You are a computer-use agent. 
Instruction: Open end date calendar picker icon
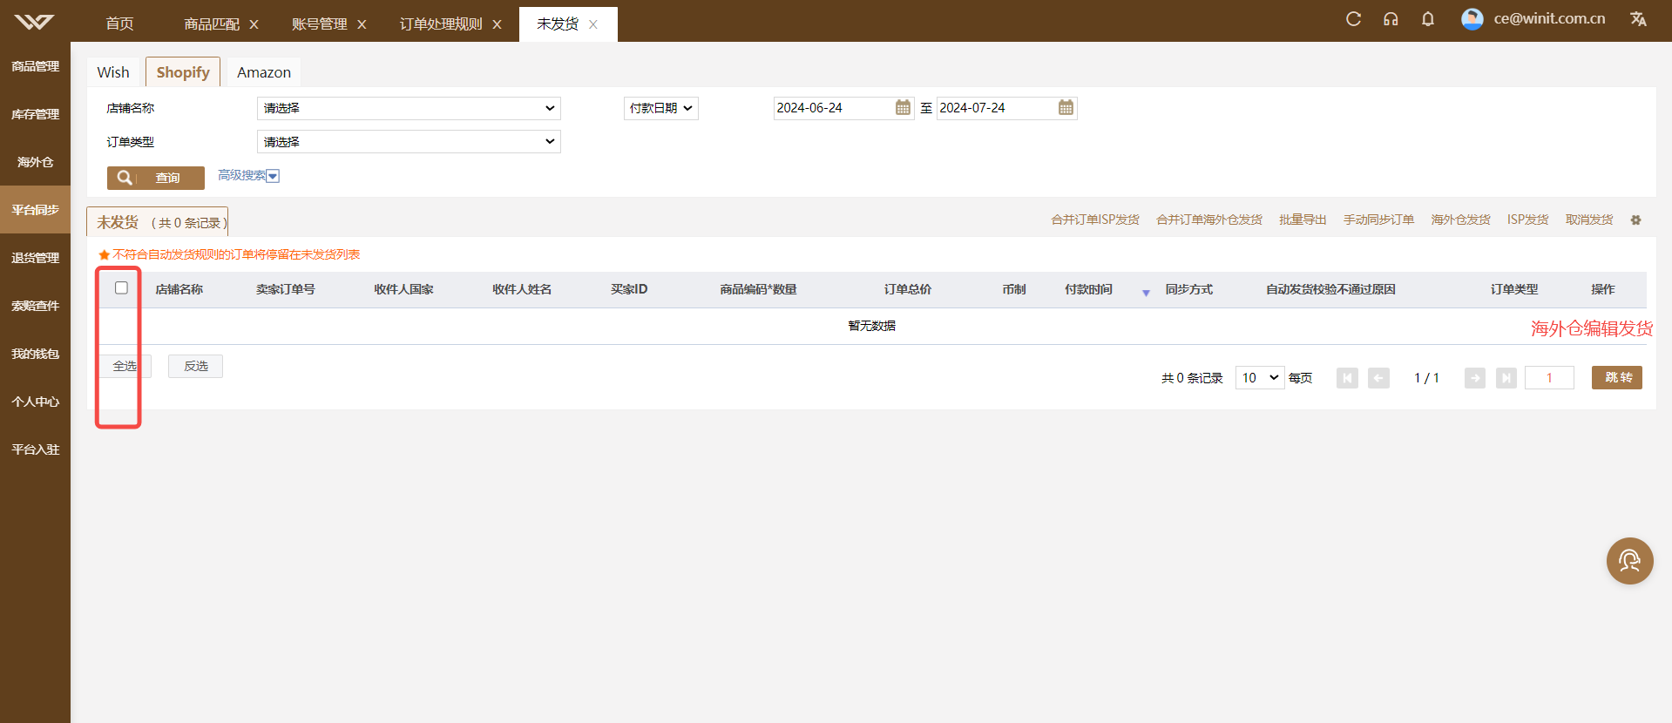click(x=1066, y=107)
